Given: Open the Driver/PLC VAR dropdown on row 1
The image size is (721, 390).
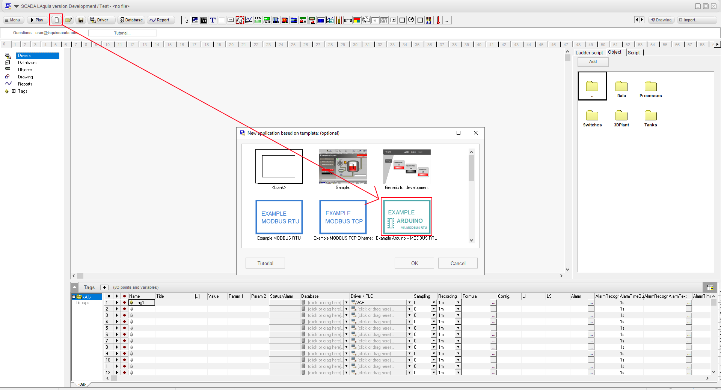Looking at the screenshot, I should pyautogui.click(x=409, y=303).
